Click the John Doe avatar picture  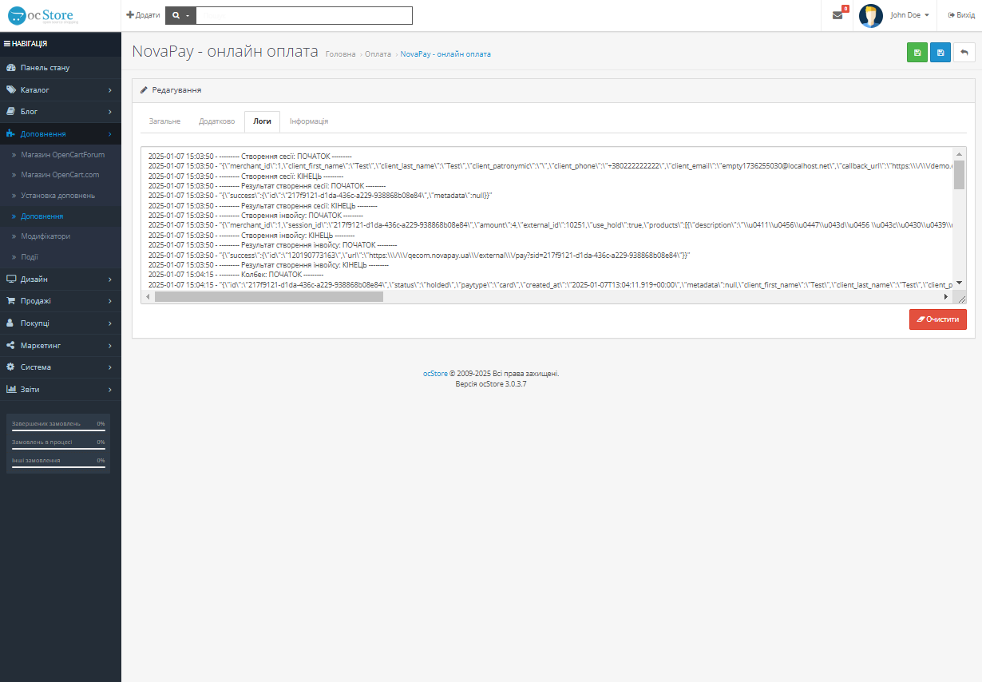pos(870,15)
